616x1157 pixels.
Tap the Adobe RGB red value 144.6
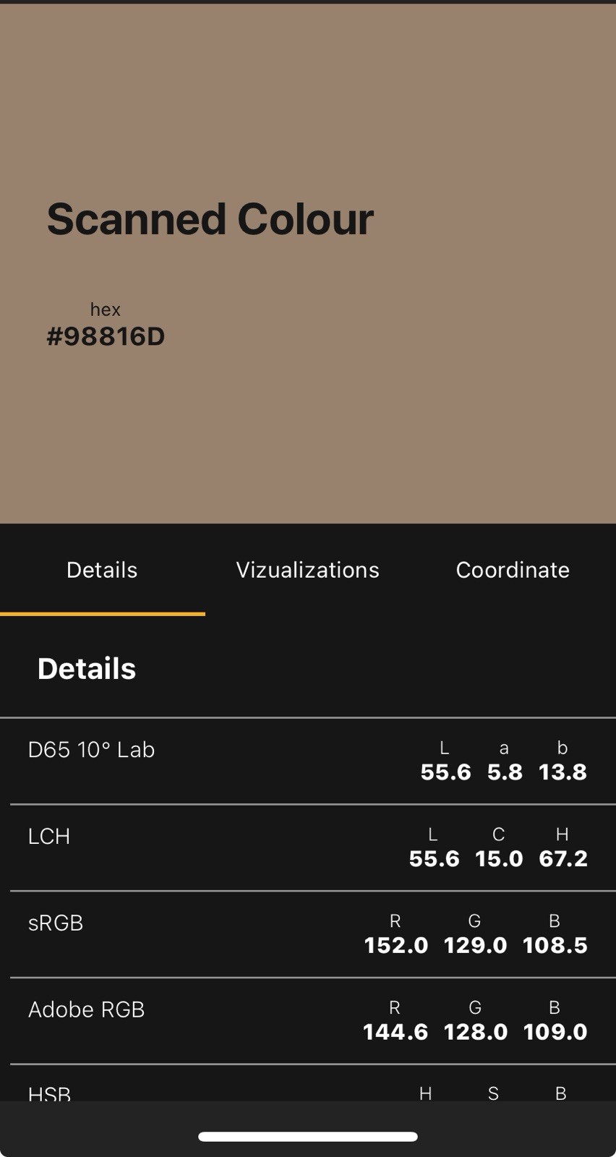coord(395,1032)
